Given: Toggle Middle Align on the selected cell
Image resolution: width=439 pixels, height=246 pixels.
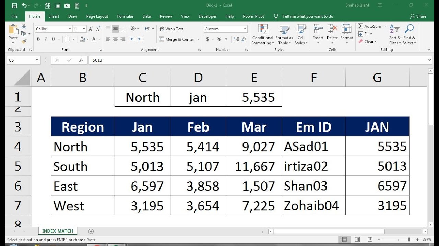Looking at the screenshot, I should click(116, 29).
